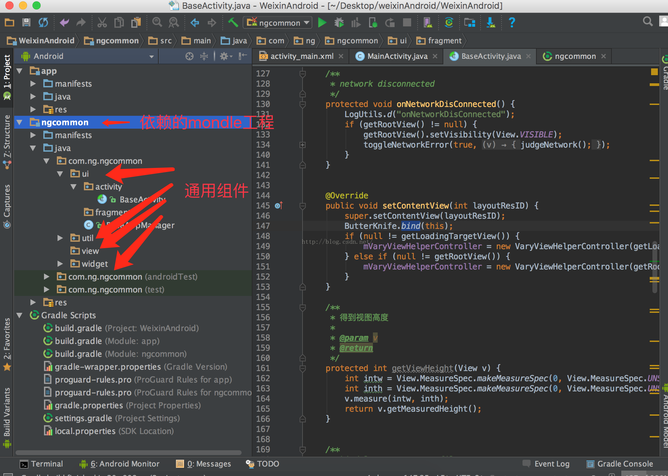
Task: Open the toolbar Help question-mark icon
Action: (512, 23)
